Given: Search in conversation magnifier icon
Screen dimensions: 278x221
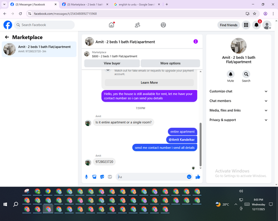Looking at the screenshot, I should pyautogui.click(x=246, y=74).
